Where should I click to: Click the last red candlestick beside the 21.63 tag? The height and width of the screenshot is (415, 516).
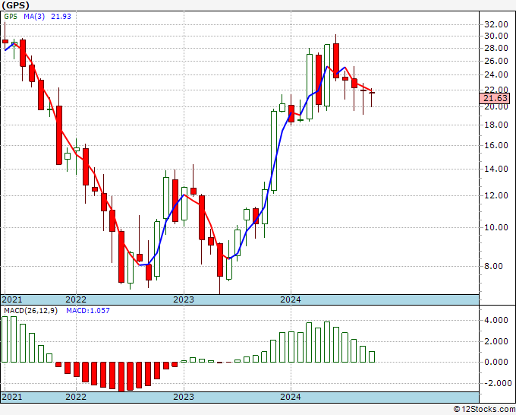tap(372, 93)
